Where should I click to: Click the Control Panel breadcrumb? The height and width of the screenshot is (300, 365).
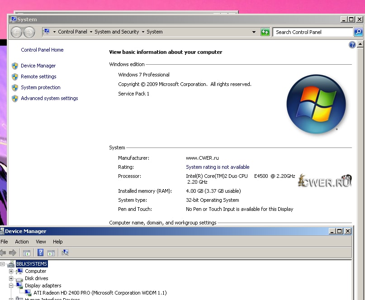(73, 32)
